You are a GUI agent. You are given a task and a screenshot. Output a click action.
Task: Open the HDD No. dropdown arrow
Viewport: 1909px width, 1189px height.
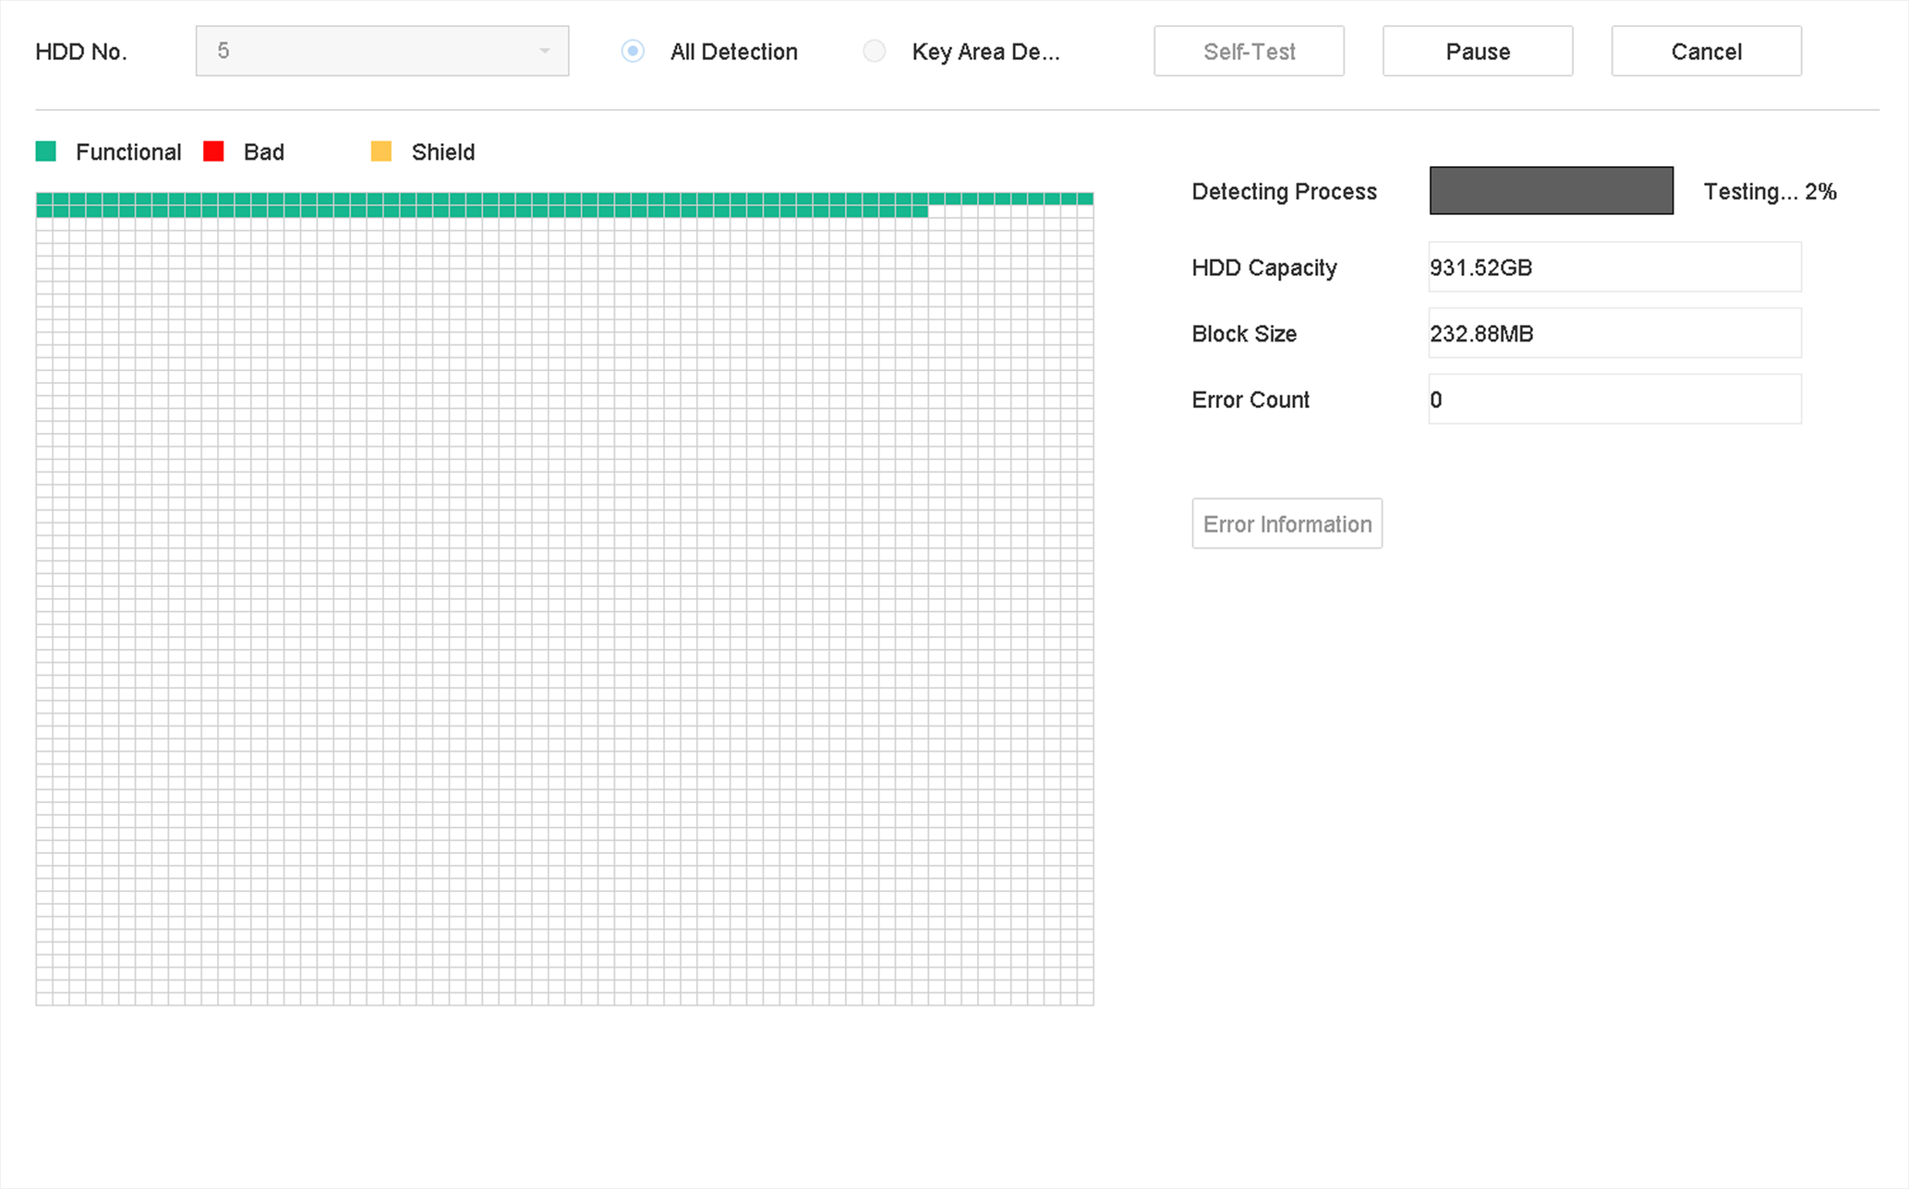545,52
